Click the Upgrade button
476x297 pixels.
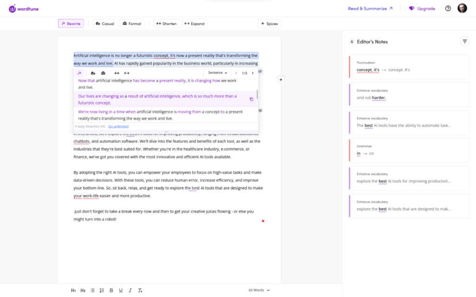coord(422,8)
